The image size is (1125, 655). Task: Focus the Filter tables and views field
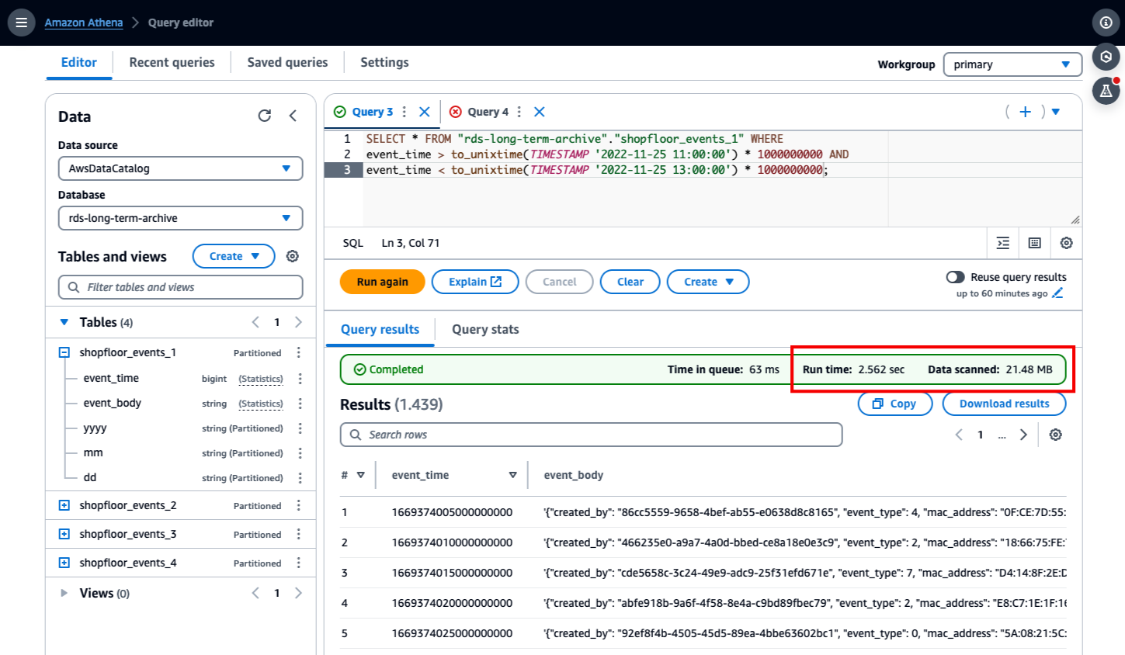coord(180,287)
